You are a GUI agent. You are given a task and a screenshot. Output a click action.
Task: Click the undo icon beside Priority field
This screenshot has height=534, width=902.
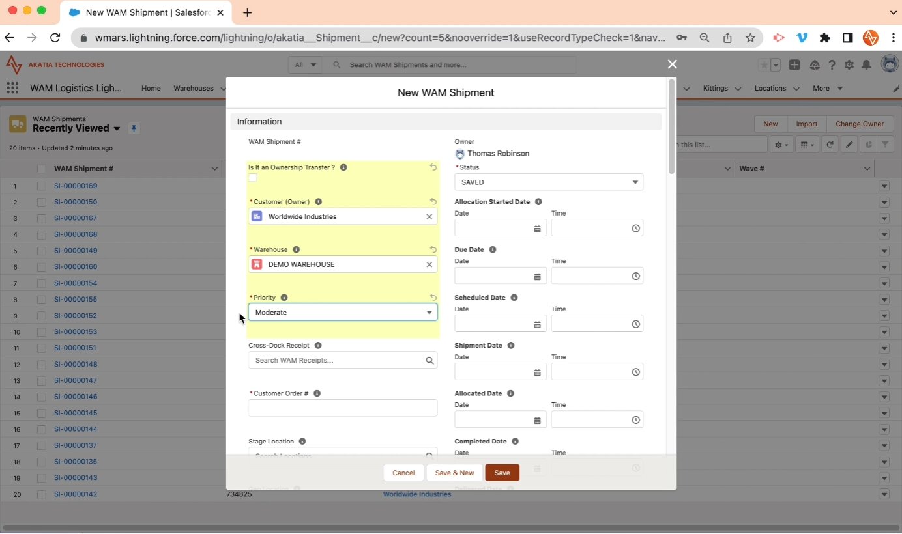433,298
